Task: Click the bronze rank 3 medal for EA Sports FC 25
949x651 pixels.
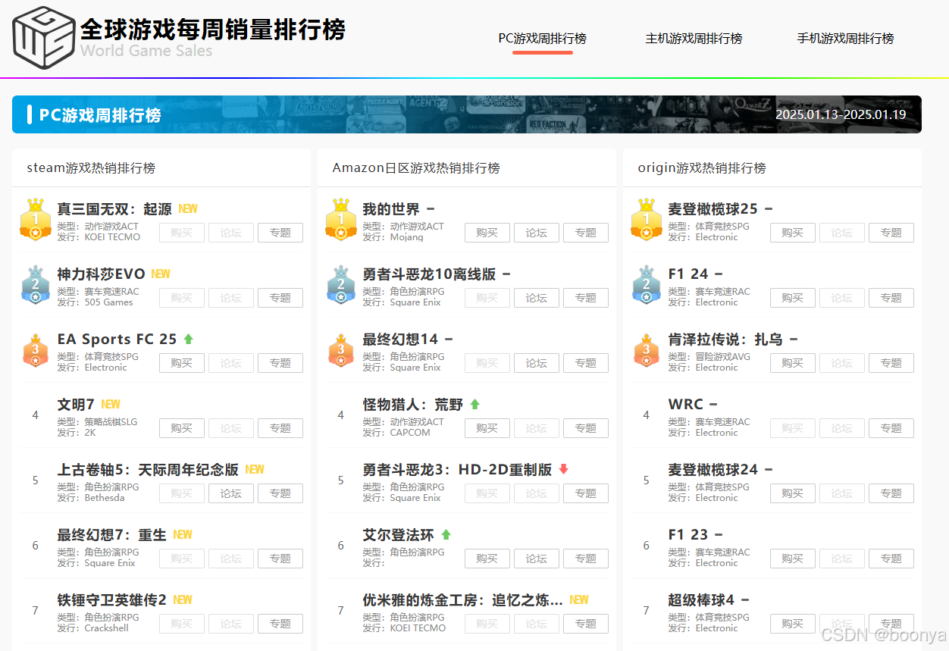Action: pos(35,350)
